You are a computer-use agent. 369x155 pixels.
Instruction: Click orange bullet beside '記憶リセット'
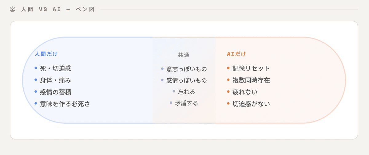[228, 68]
